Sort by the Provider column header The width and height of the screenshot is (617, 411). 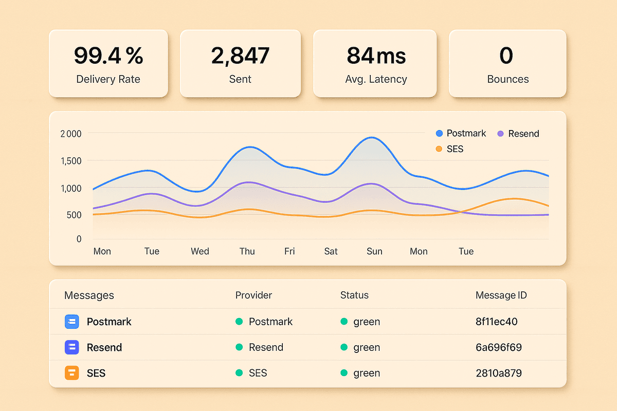(253, 295)
